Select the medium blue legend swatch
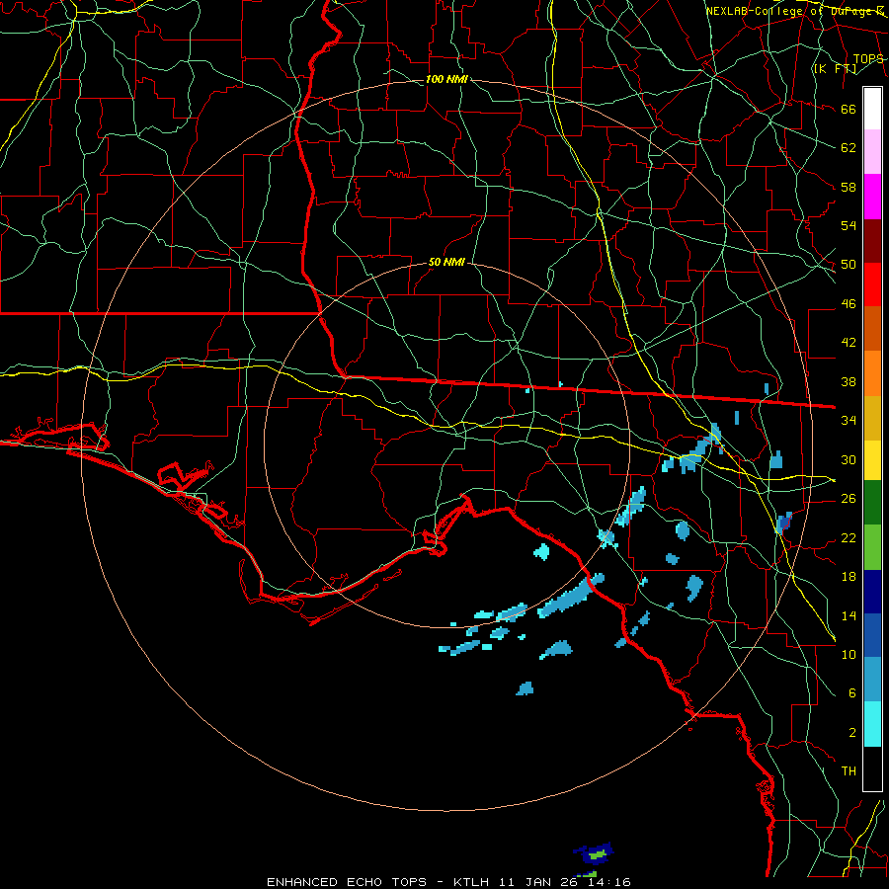This screenshot has width=889, height=889. [x=872, y=635]
